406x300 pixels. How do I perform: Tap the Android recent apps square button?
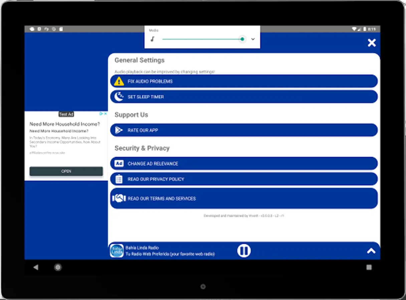pos(369,267)
